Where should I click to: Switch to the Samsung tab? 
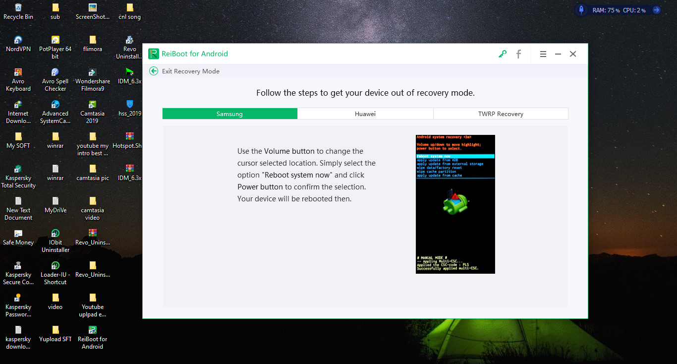[230, 114]
